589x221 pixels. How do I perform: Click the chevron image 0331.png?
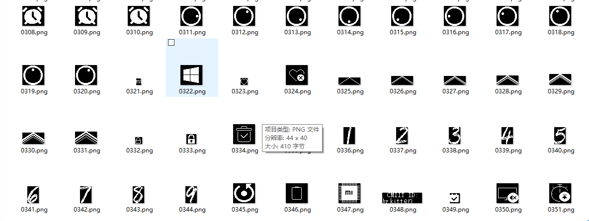pos(86,138)
